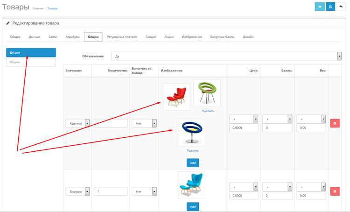Viewport: 350px width, 212px height.
Task: Open the Общие tab
Action: click(x=15, y=37)
